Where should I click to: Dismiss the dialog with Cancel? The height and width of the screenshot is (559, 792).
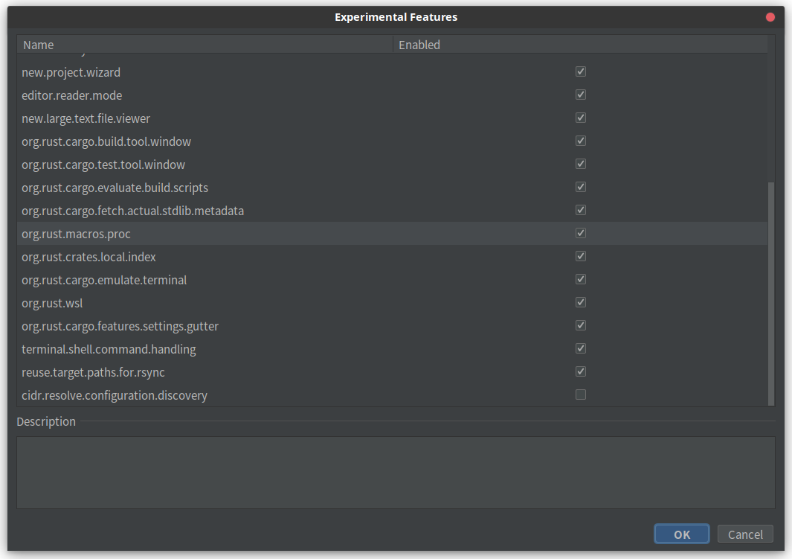(x=745, y=534)
